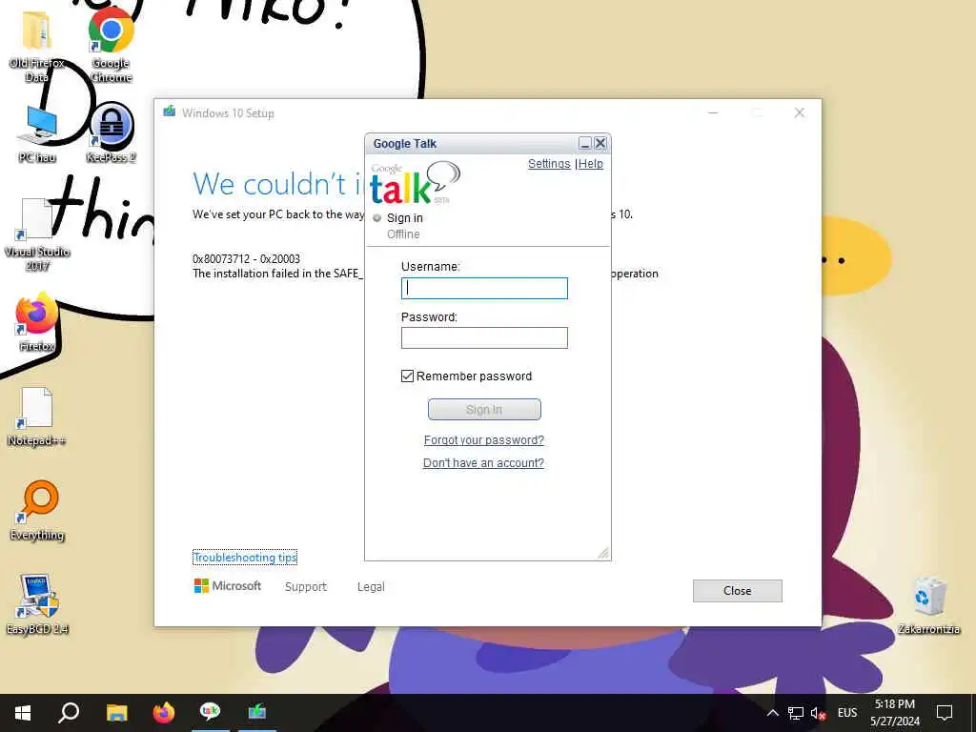
Task: Open File Explorer from the taskbar
Action: pyautogui.click(x=116, y=713)
